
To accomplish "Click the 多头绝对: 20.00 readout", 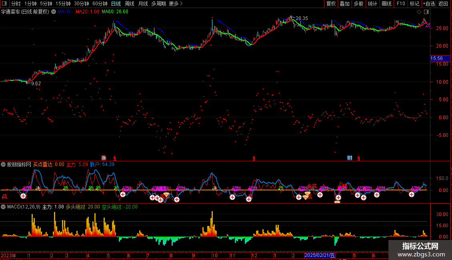I will point(83,207).
